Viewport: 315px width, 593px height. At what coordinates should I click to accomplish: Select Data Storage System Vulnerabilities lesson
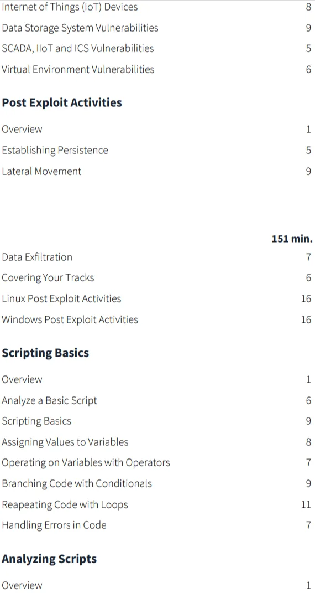click(x=80, y=28)
